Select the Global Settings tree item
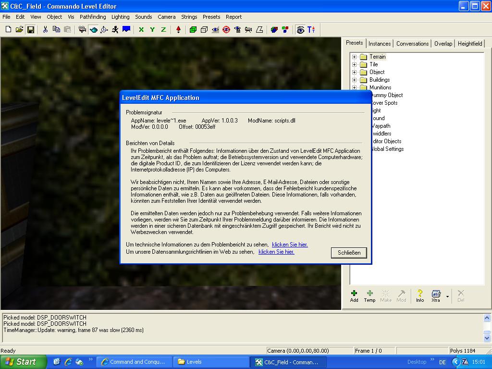This screenshot has height=369, width=492. coord(387,149)
